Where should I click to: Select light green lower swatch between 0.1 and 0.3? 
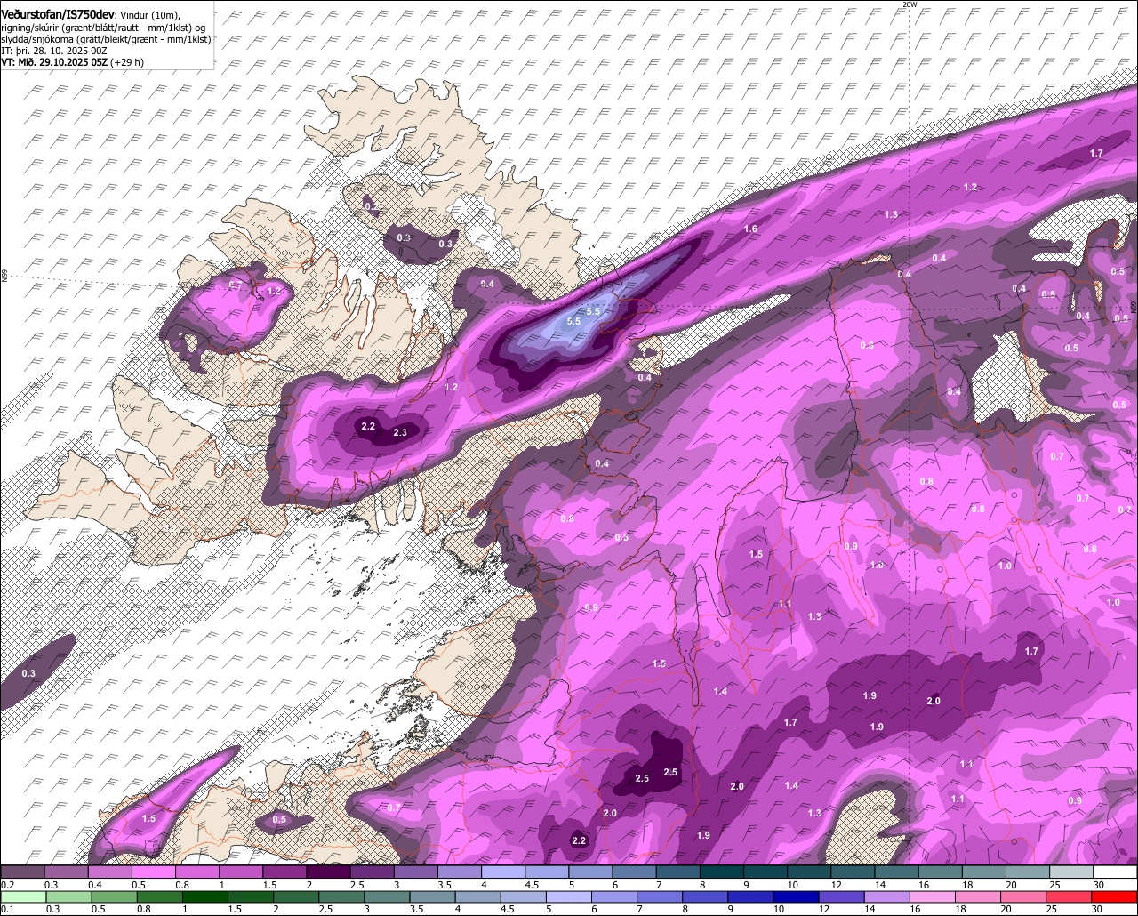click(x=24, y=896)
